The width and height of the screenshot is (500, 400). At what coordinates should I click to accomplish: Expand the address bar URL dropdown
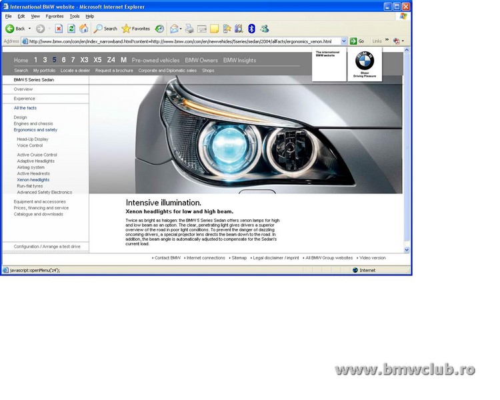[344, 41]
